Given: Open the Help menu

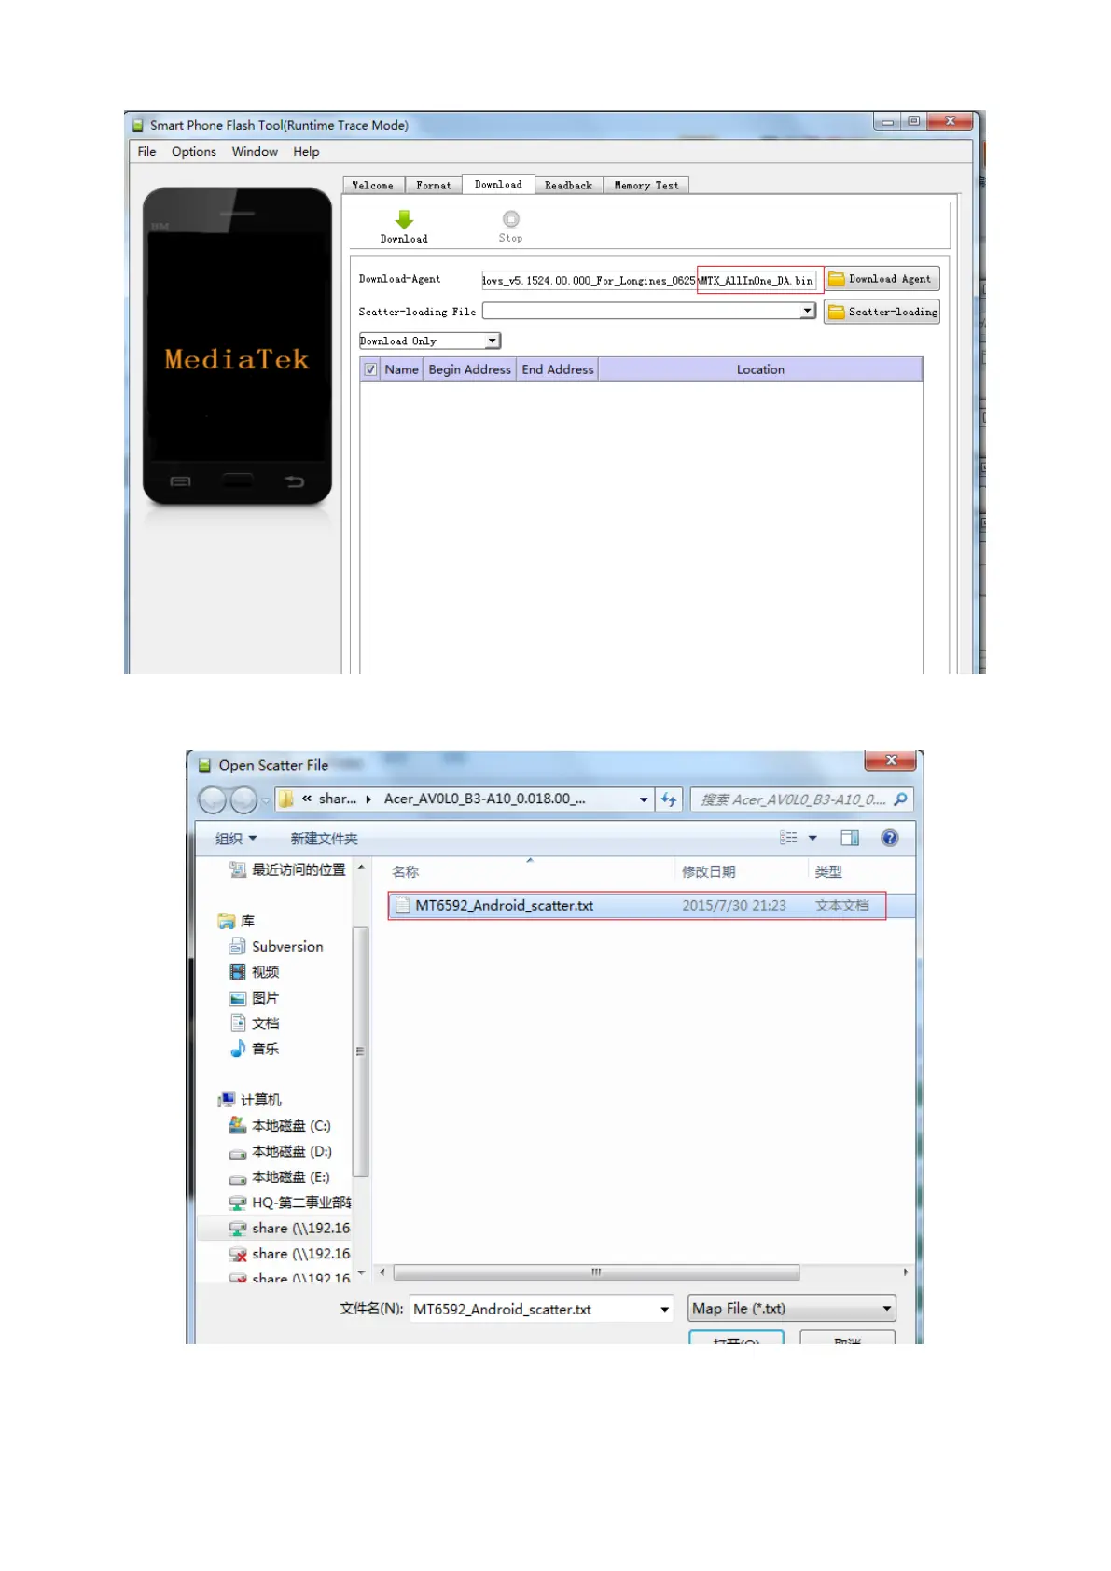Looking at the screenshot, I should pyautogui.click(x=306, y=151).
